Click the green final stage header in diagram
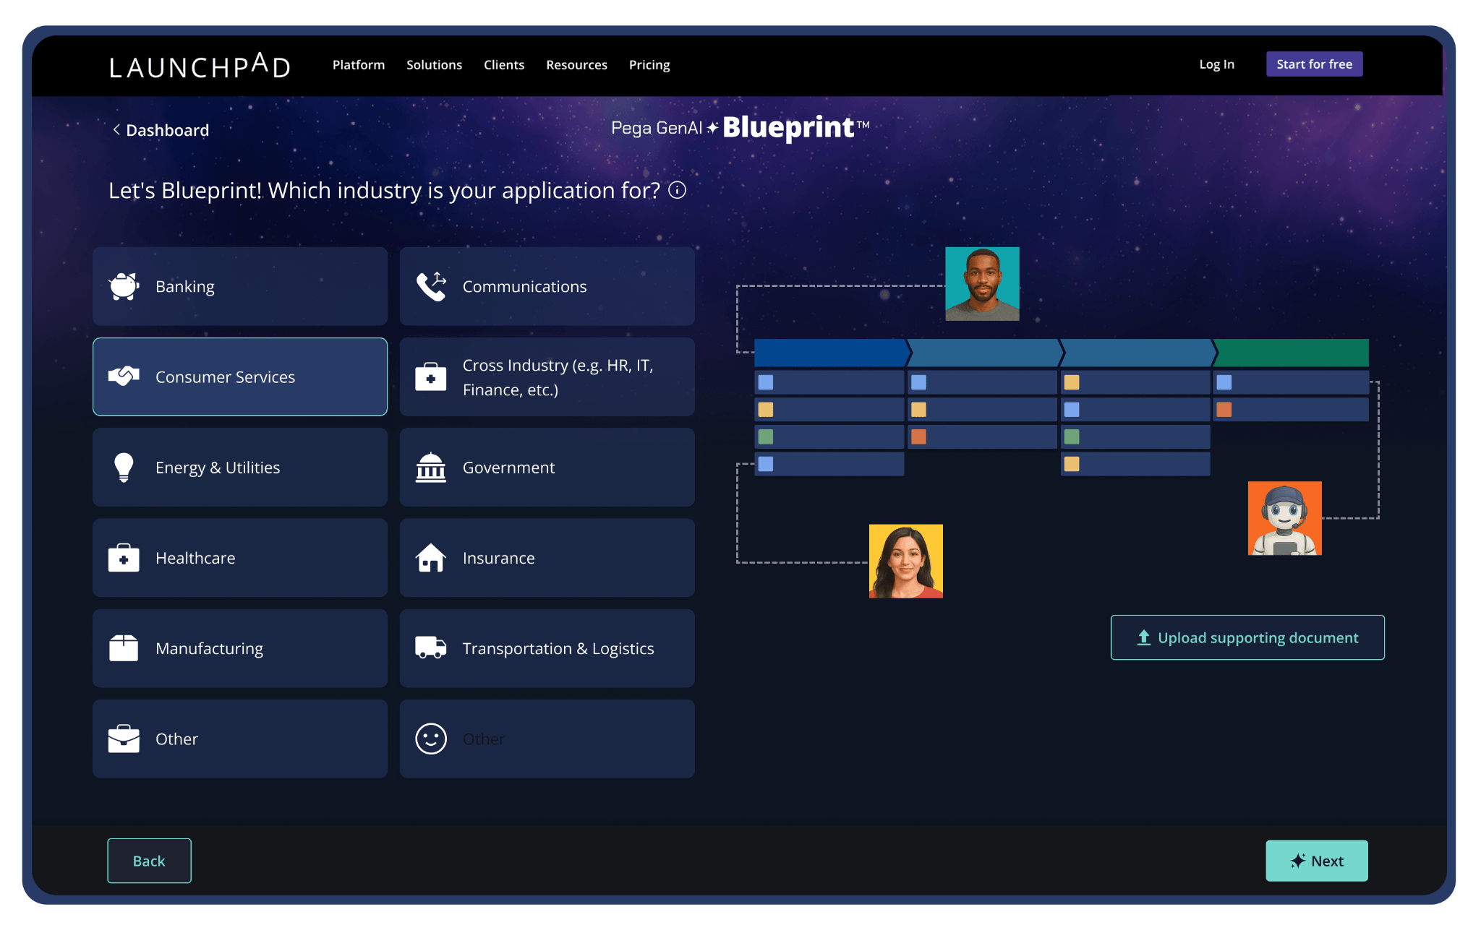1481x925 pixels. pyautogui.click(x=1292, y=353)
